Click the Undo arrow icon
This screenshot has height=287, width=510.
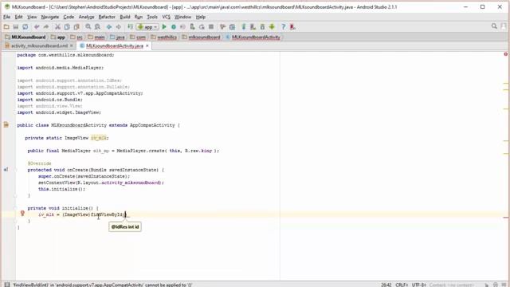point(37,27)
